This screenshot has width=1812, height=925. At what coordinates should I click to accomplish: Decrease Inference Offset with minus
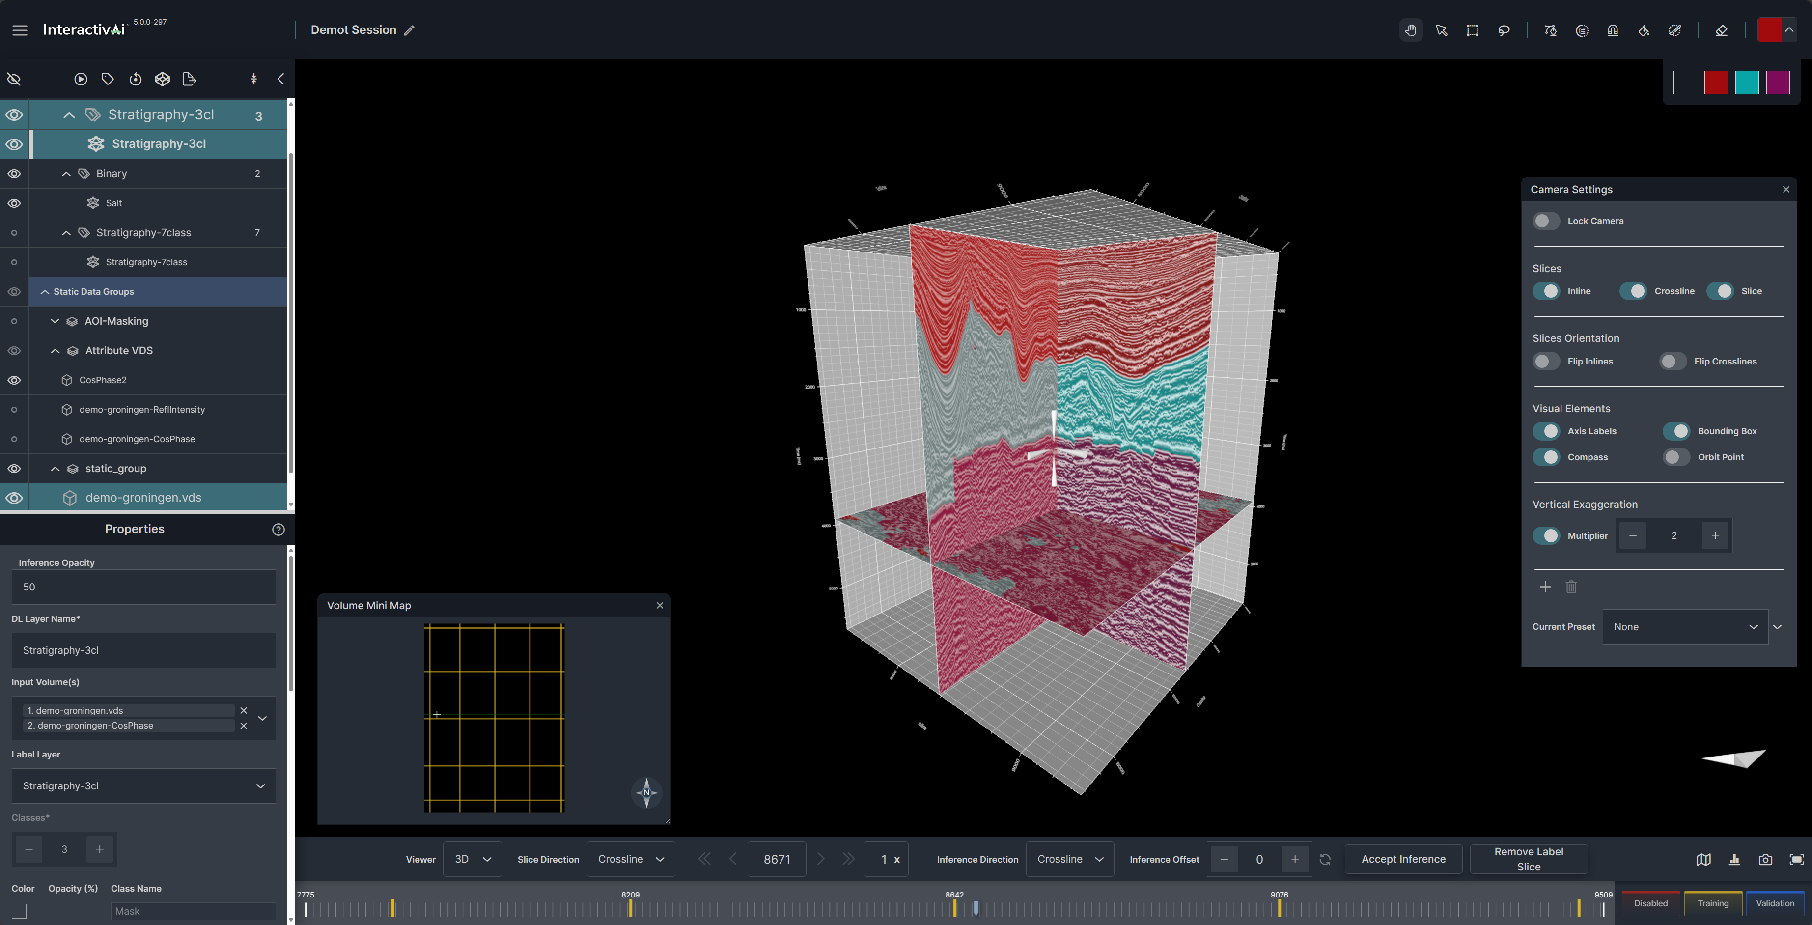tap(1224, 860)
